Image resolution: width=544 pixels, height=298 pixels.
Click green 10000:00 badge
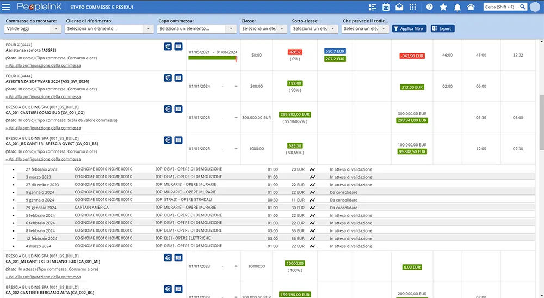[295, 263]
